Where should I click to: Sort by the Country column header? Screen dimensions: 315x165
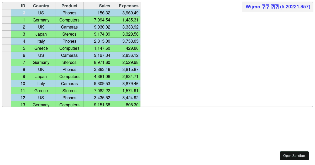pos(41,6)
